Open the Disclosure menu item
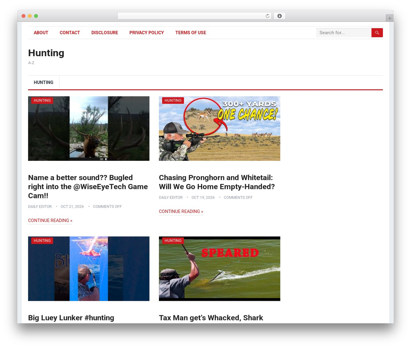 click(x=105, y=33)
